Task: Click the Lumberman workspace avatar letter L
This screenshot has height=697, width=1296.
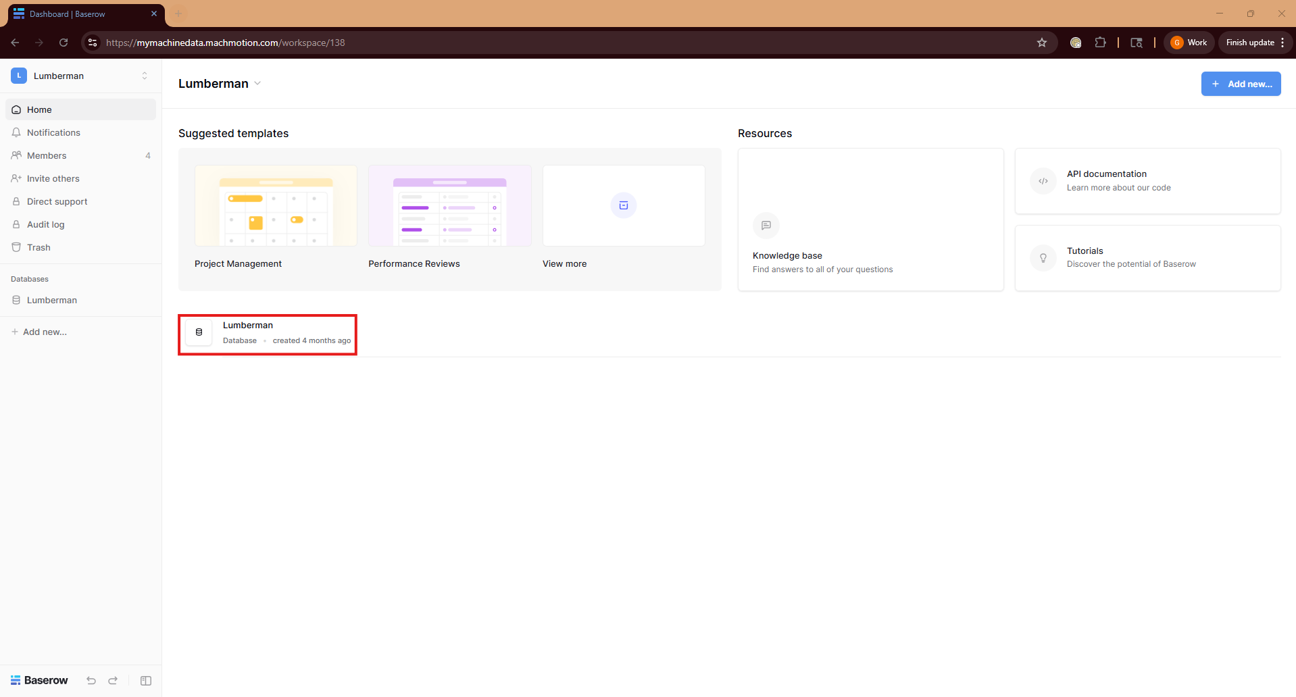Action: (x=19, y=76)
